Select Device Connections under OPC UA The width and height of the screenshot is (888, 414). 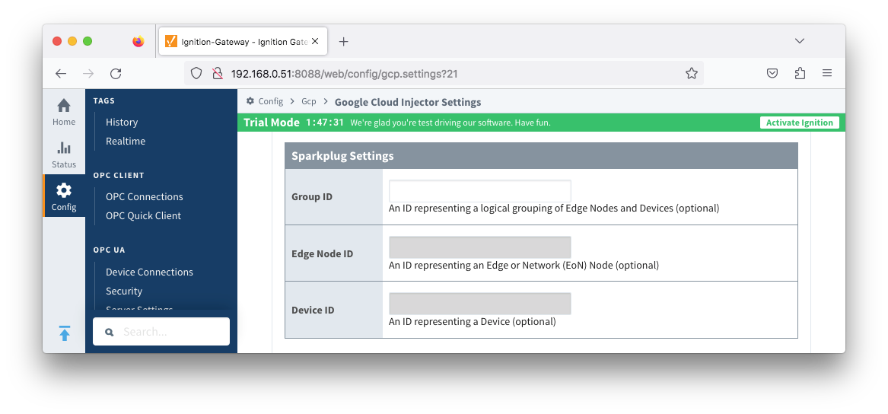coord(149,272)
